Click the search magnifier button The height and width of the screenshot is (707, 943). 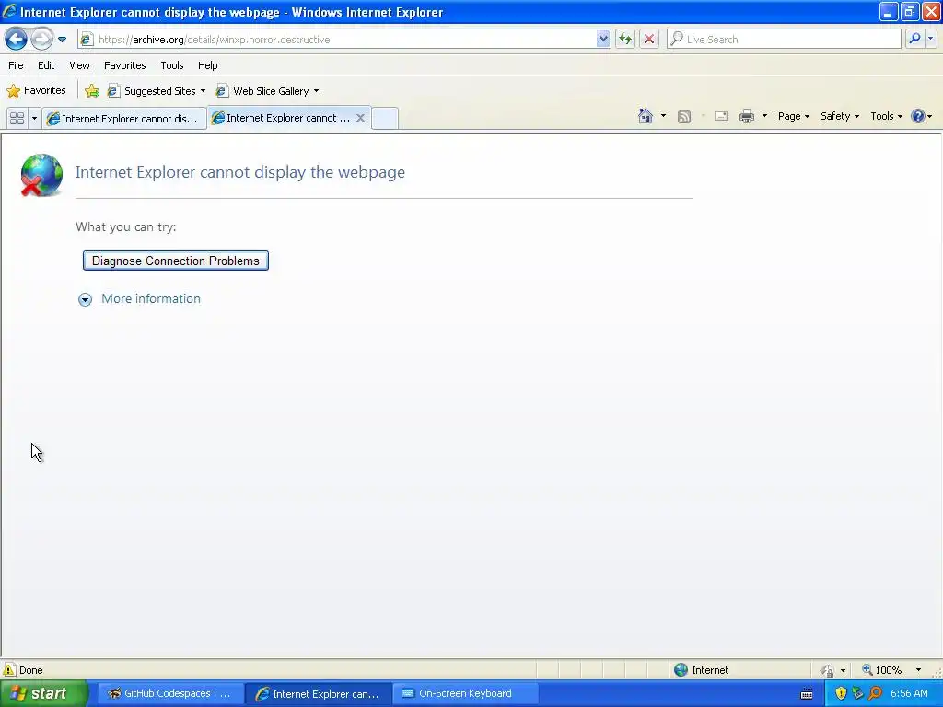click(914, 39)
